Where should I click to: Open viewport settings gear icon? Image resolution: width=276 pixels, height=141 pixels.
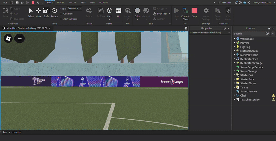pyautogui.click(x=186, y=28)
